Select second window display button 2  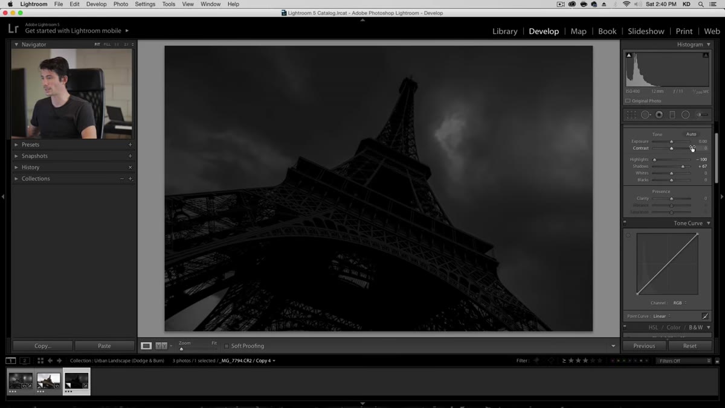pos(25,361)
